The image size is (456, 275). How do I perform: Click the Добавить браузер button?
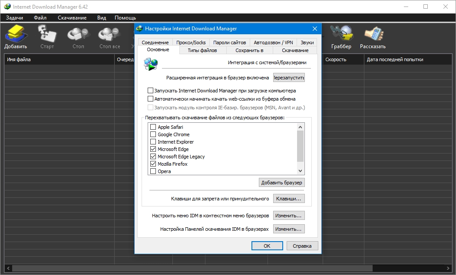(x=281, y=183)
